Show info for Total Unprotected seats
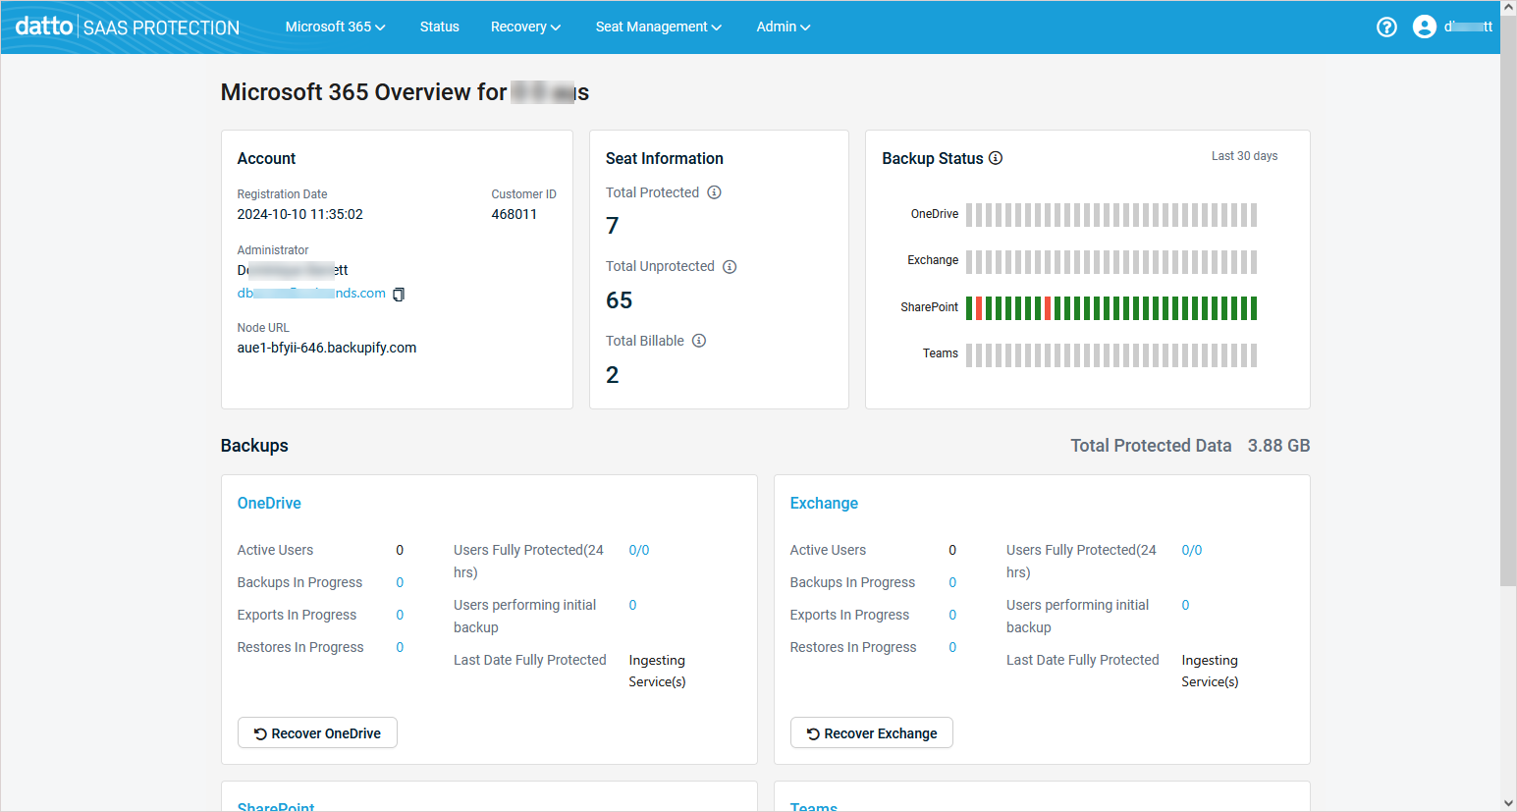The image size is (1517, 812). coord(730,267)
